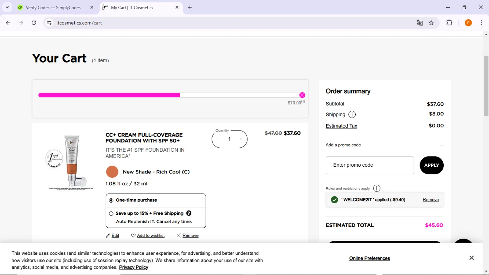Decrease the quantity with the minus button
The height and width of the screenshot is (275, 489).
click(x=218, y=139)
